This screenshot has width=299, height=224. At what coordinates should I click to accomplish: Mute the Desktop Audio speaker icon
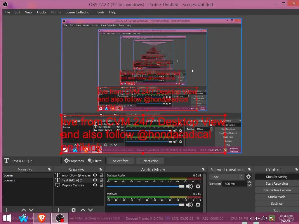189,186
